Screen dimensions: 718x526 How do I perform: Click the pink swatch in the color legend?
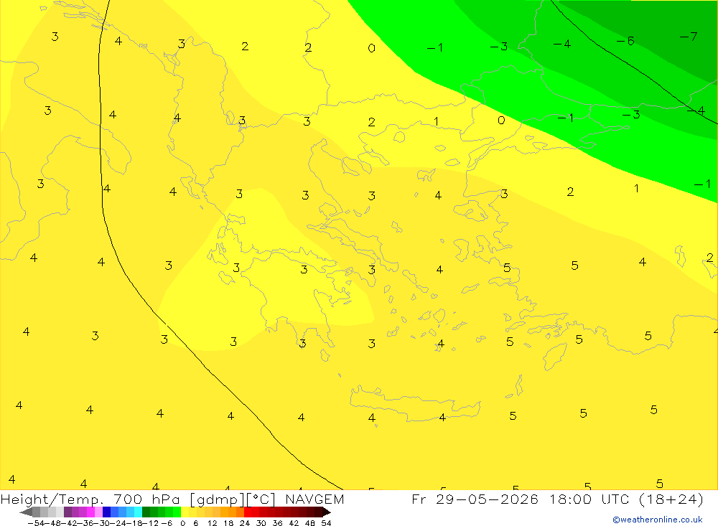click(98, 512)
